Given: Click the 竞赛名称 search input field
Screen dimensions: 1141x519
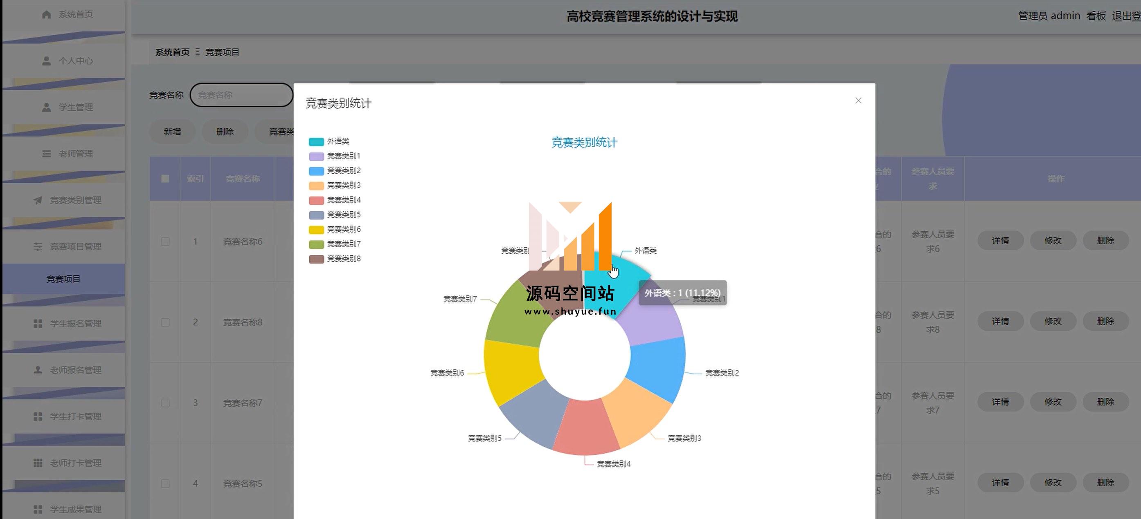Looking at the screenshot, I should (x=241, y=95).
